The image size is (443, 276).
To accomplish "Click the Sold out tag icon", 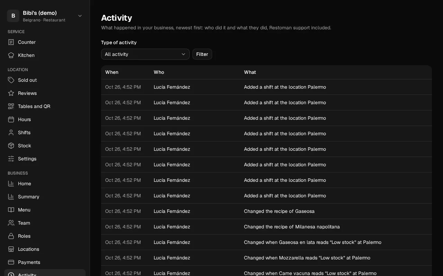I will (11, 80).
